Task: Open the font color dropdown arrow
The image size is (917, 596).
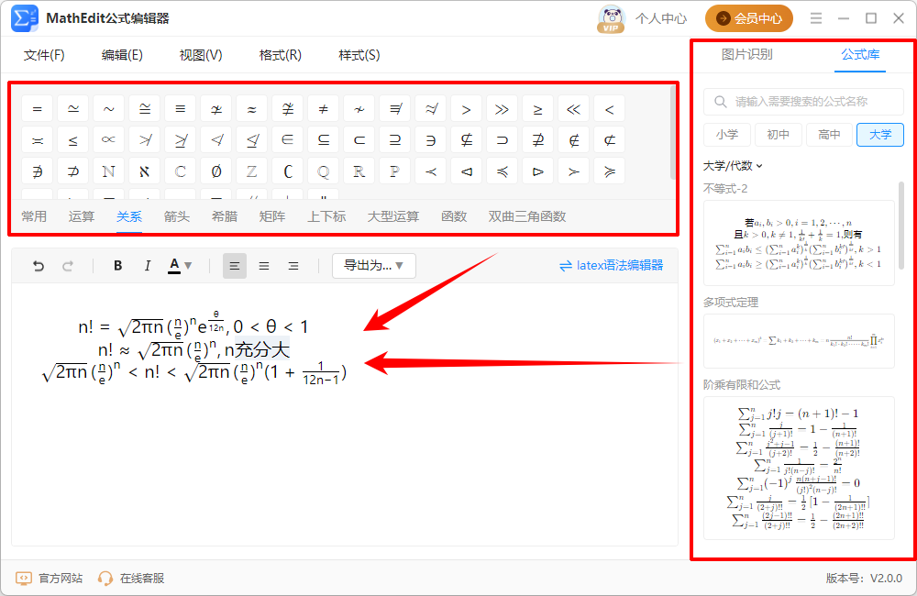Action: tap(188, 266)
